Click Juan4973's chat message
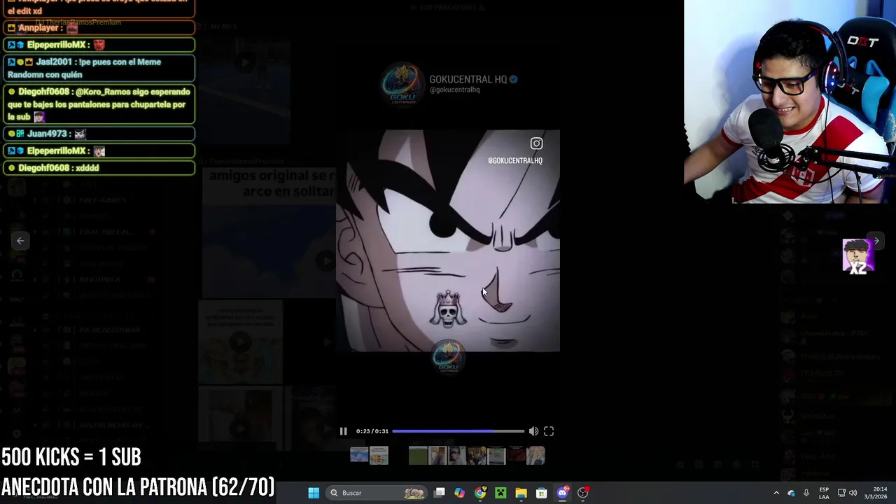Viewport: 896px width, 504px height. pos(99,134)
